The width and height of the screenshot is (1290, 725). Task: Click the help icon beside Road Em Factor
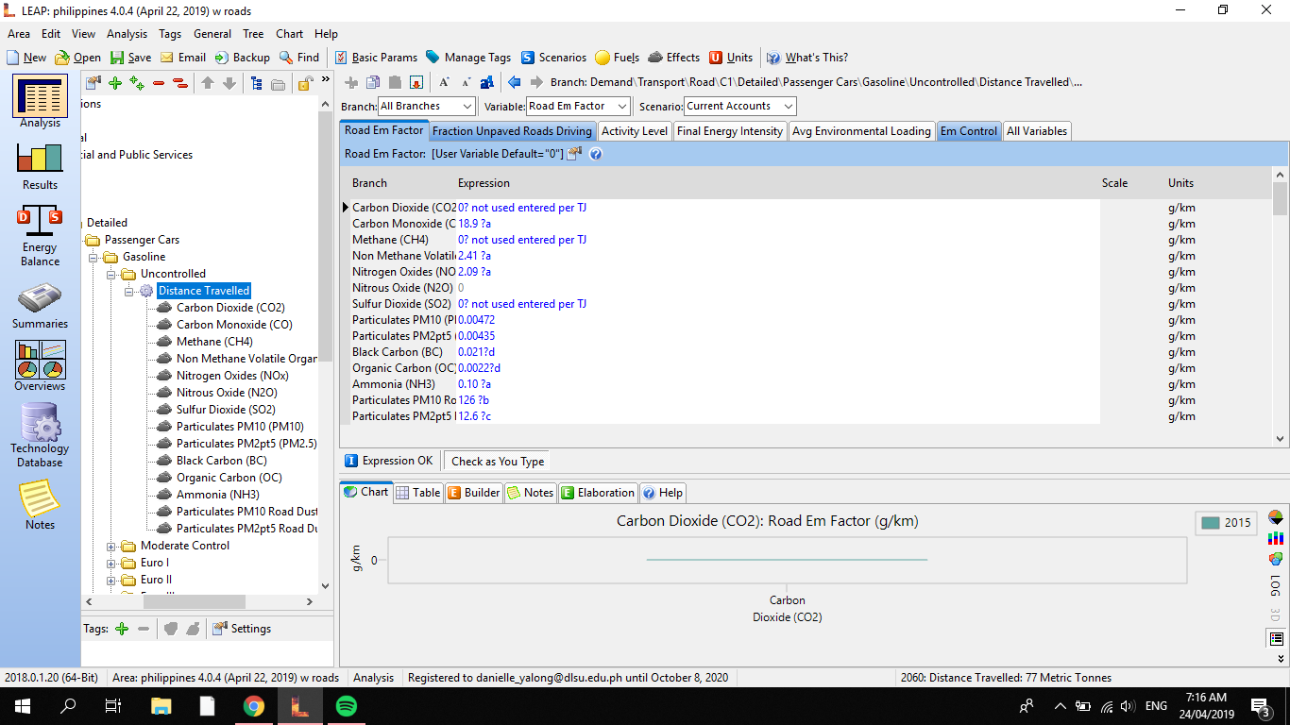(x=596, y=153)
